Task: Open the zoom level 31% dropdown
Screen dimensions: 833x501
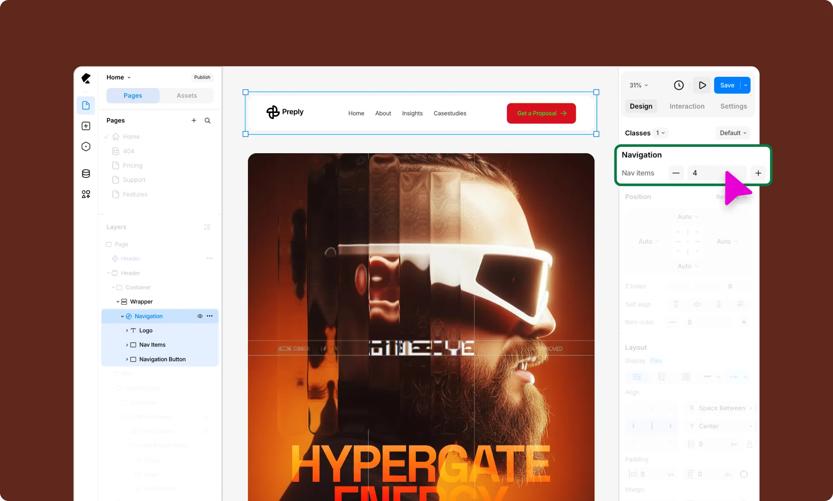Action: click(x=639, y=85)
